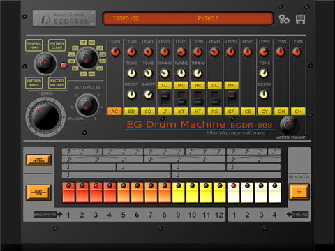Viewport: 335px width, 251px height.
Task: Click the Master Volume knob
Action: [289, 125]
